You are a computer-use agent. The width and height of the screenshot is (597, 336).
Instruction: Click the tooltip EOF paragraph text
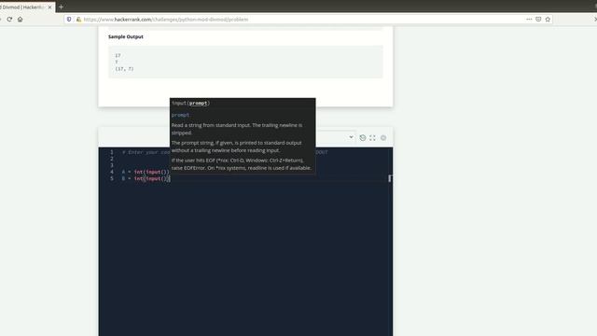pyautogui.click(x=242, y=164)
